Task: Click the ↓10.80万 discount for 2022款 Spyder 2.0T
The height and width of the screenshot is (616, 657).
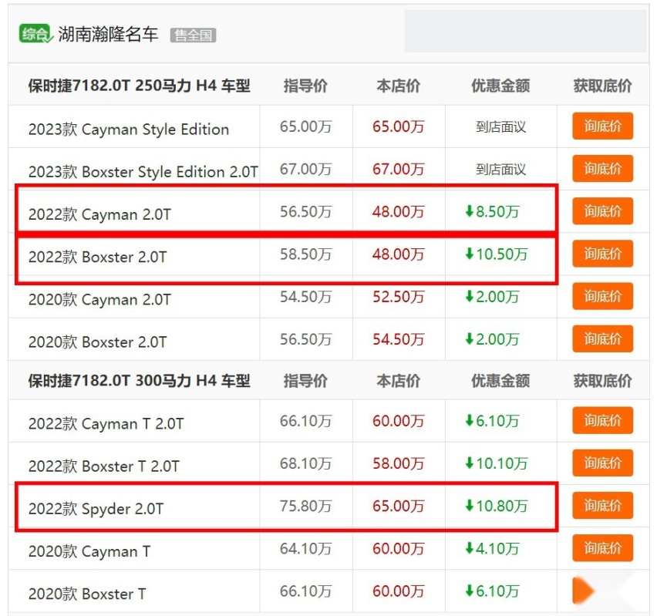Action: coord(497,507)
